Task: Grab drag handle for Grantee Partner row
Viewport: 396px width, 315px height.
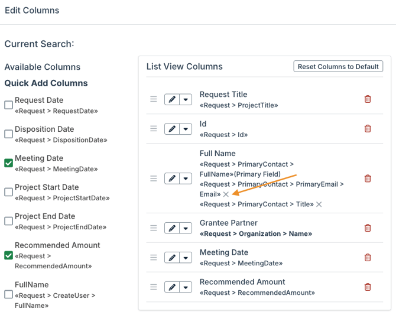Action: [x=154, y=228]
